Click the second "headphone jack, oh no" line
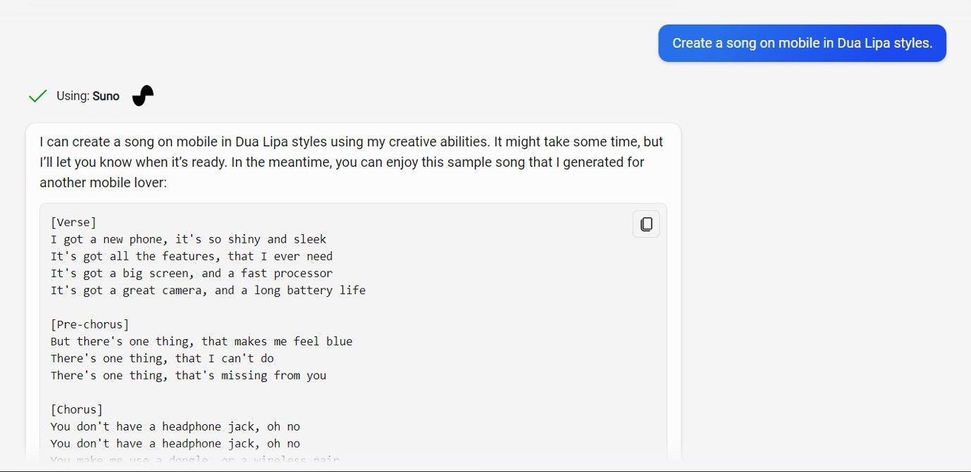Viewport: 971px width, 472px height. (175, 443)
